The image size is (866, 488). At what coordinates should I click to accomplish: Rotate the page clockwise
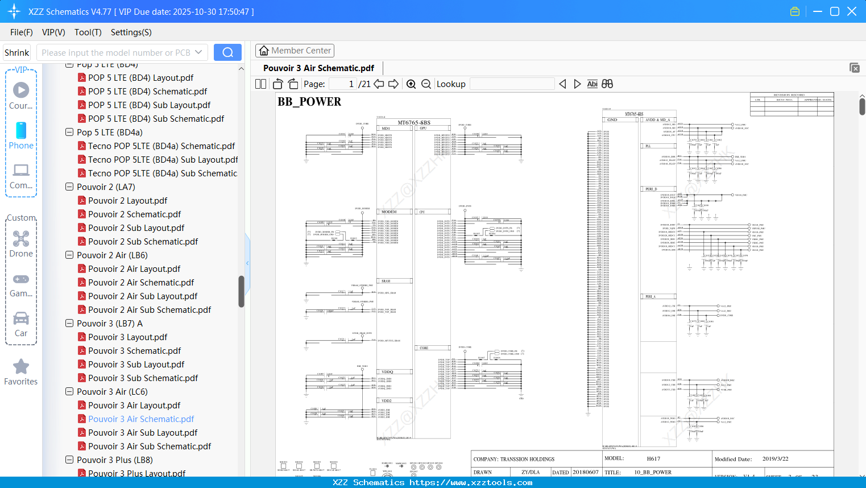292,84
